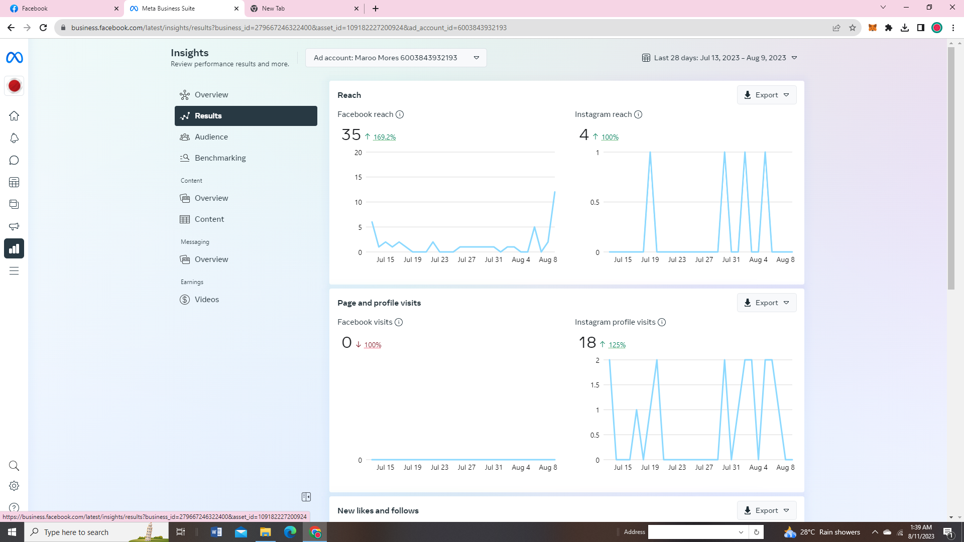Open Notifications bell icon
The image size is (964, 542).
pos(14,138)
